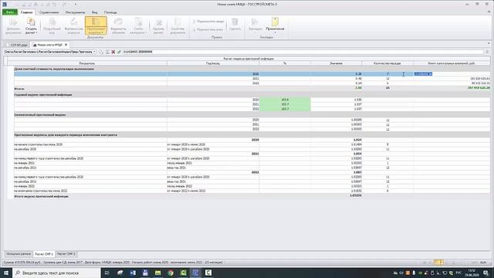Click the Удалить расчет ribbon icon
494x278 pixels.
[x=158, y=25]
